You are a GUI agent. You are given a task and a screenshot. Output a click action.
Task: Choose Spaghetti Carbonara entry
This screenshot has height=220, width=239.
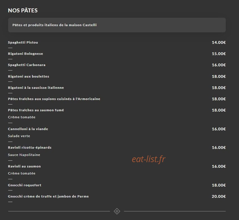pyautogui.click(x=27, y=65)
